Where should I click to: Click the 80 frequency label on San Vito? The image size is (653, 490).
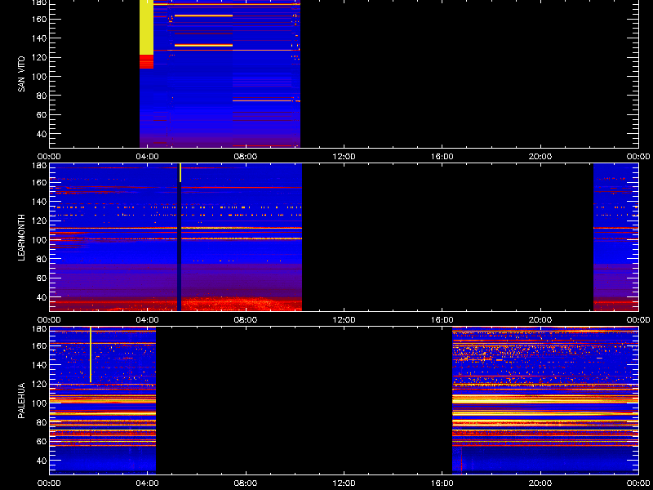coord(42,96)
